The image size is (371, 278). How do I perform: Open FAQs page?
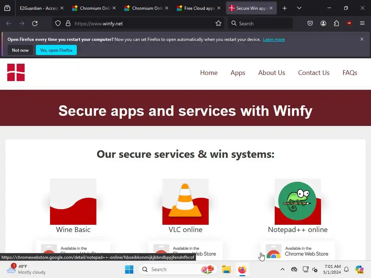350,72
